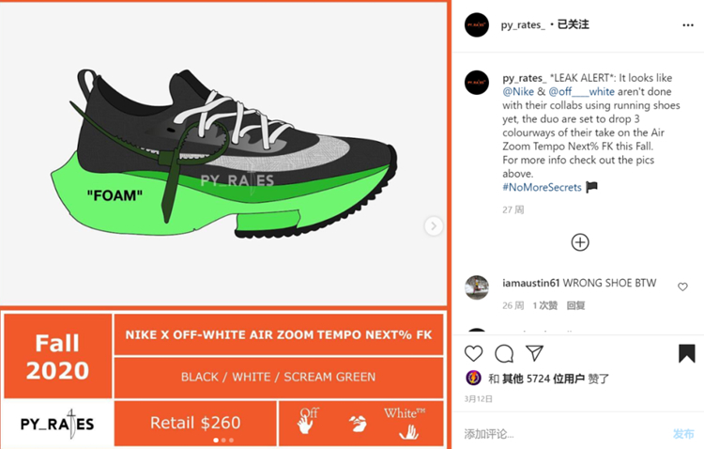Like the post with the heart icon
This screenshot has width=704, height=449.
(473, 354)
